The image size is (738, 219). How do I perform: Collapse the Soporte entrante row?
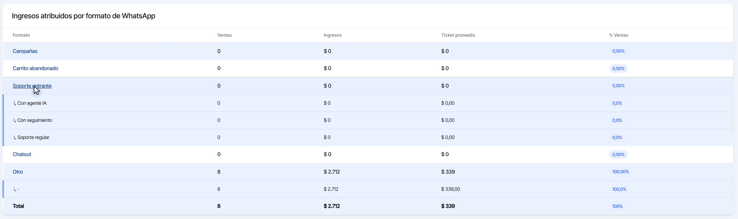tap(32, 86)
